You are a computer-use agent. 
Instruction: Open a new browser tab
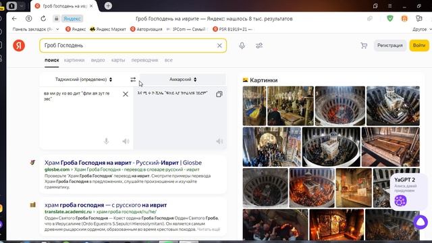click(x=108, y=5)
